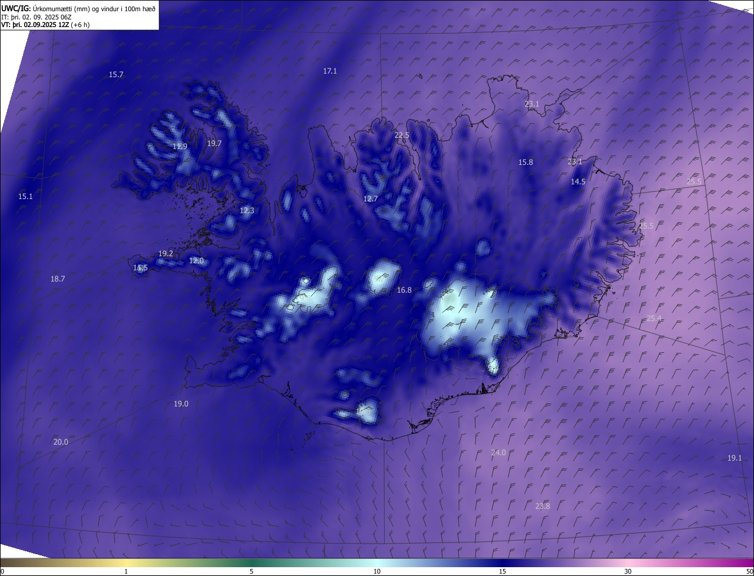
Task: Click the 11.9 value on the map
Action: click(180, 146)
